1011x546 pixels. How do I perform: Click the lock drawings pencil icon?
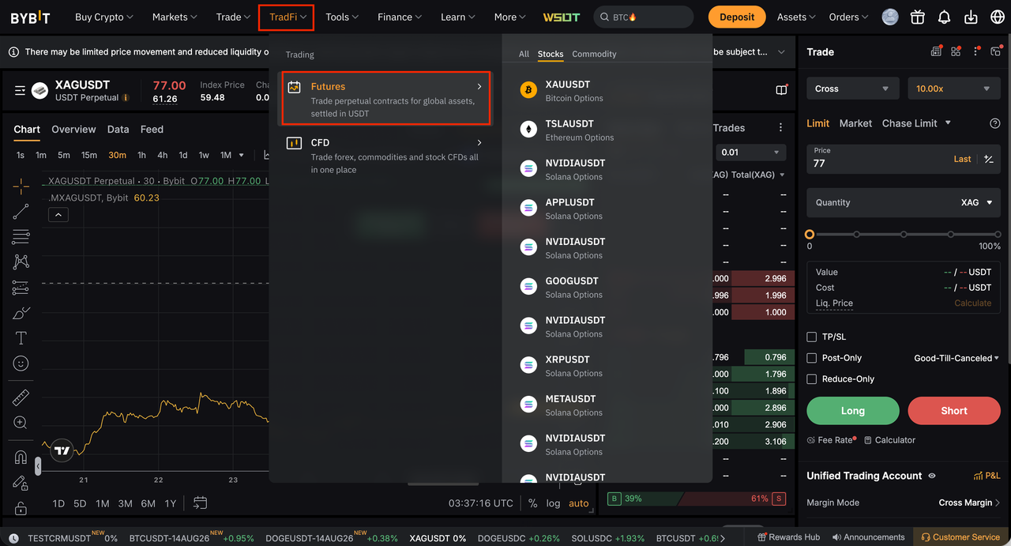click(21, 483)
